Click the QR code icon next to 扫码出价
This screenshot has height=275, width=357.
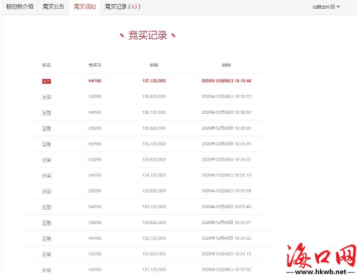[333, 7]
